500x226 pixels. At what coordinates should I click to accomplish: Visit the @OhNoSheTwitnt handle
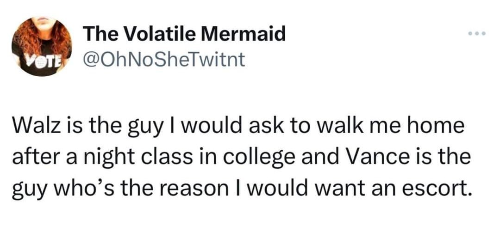[x=164, y=59]
